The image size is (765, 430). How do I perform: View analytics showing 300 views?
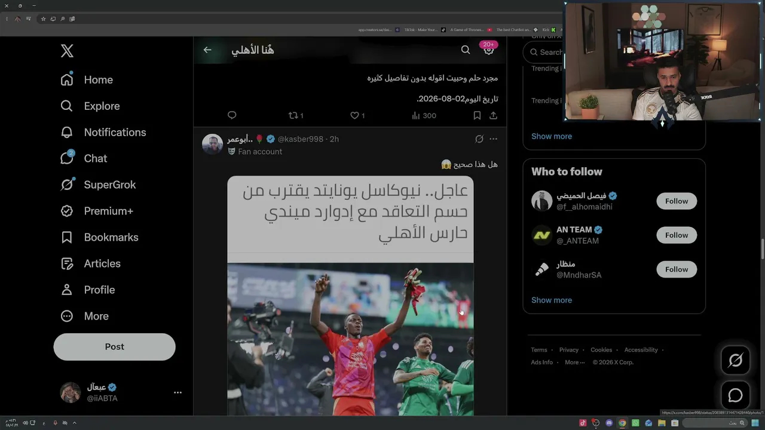424,115
